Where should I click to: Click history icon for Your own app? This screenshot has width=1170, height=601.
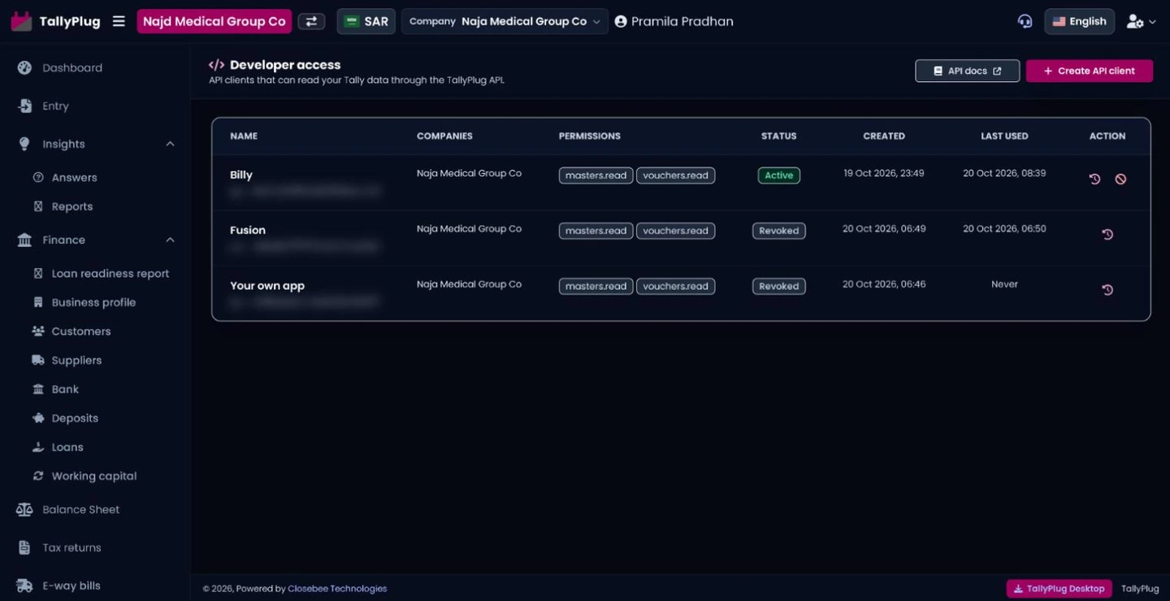click(1107, 289)
